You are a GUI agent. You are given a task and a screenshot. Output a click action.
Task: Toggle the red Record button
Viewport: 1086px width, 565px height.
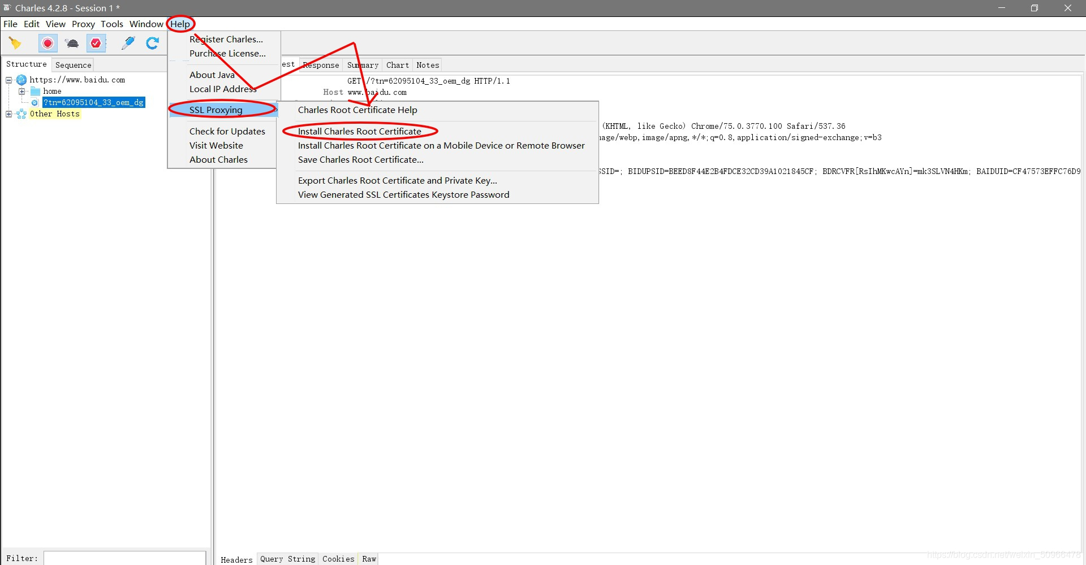click(x=48, y=43)
